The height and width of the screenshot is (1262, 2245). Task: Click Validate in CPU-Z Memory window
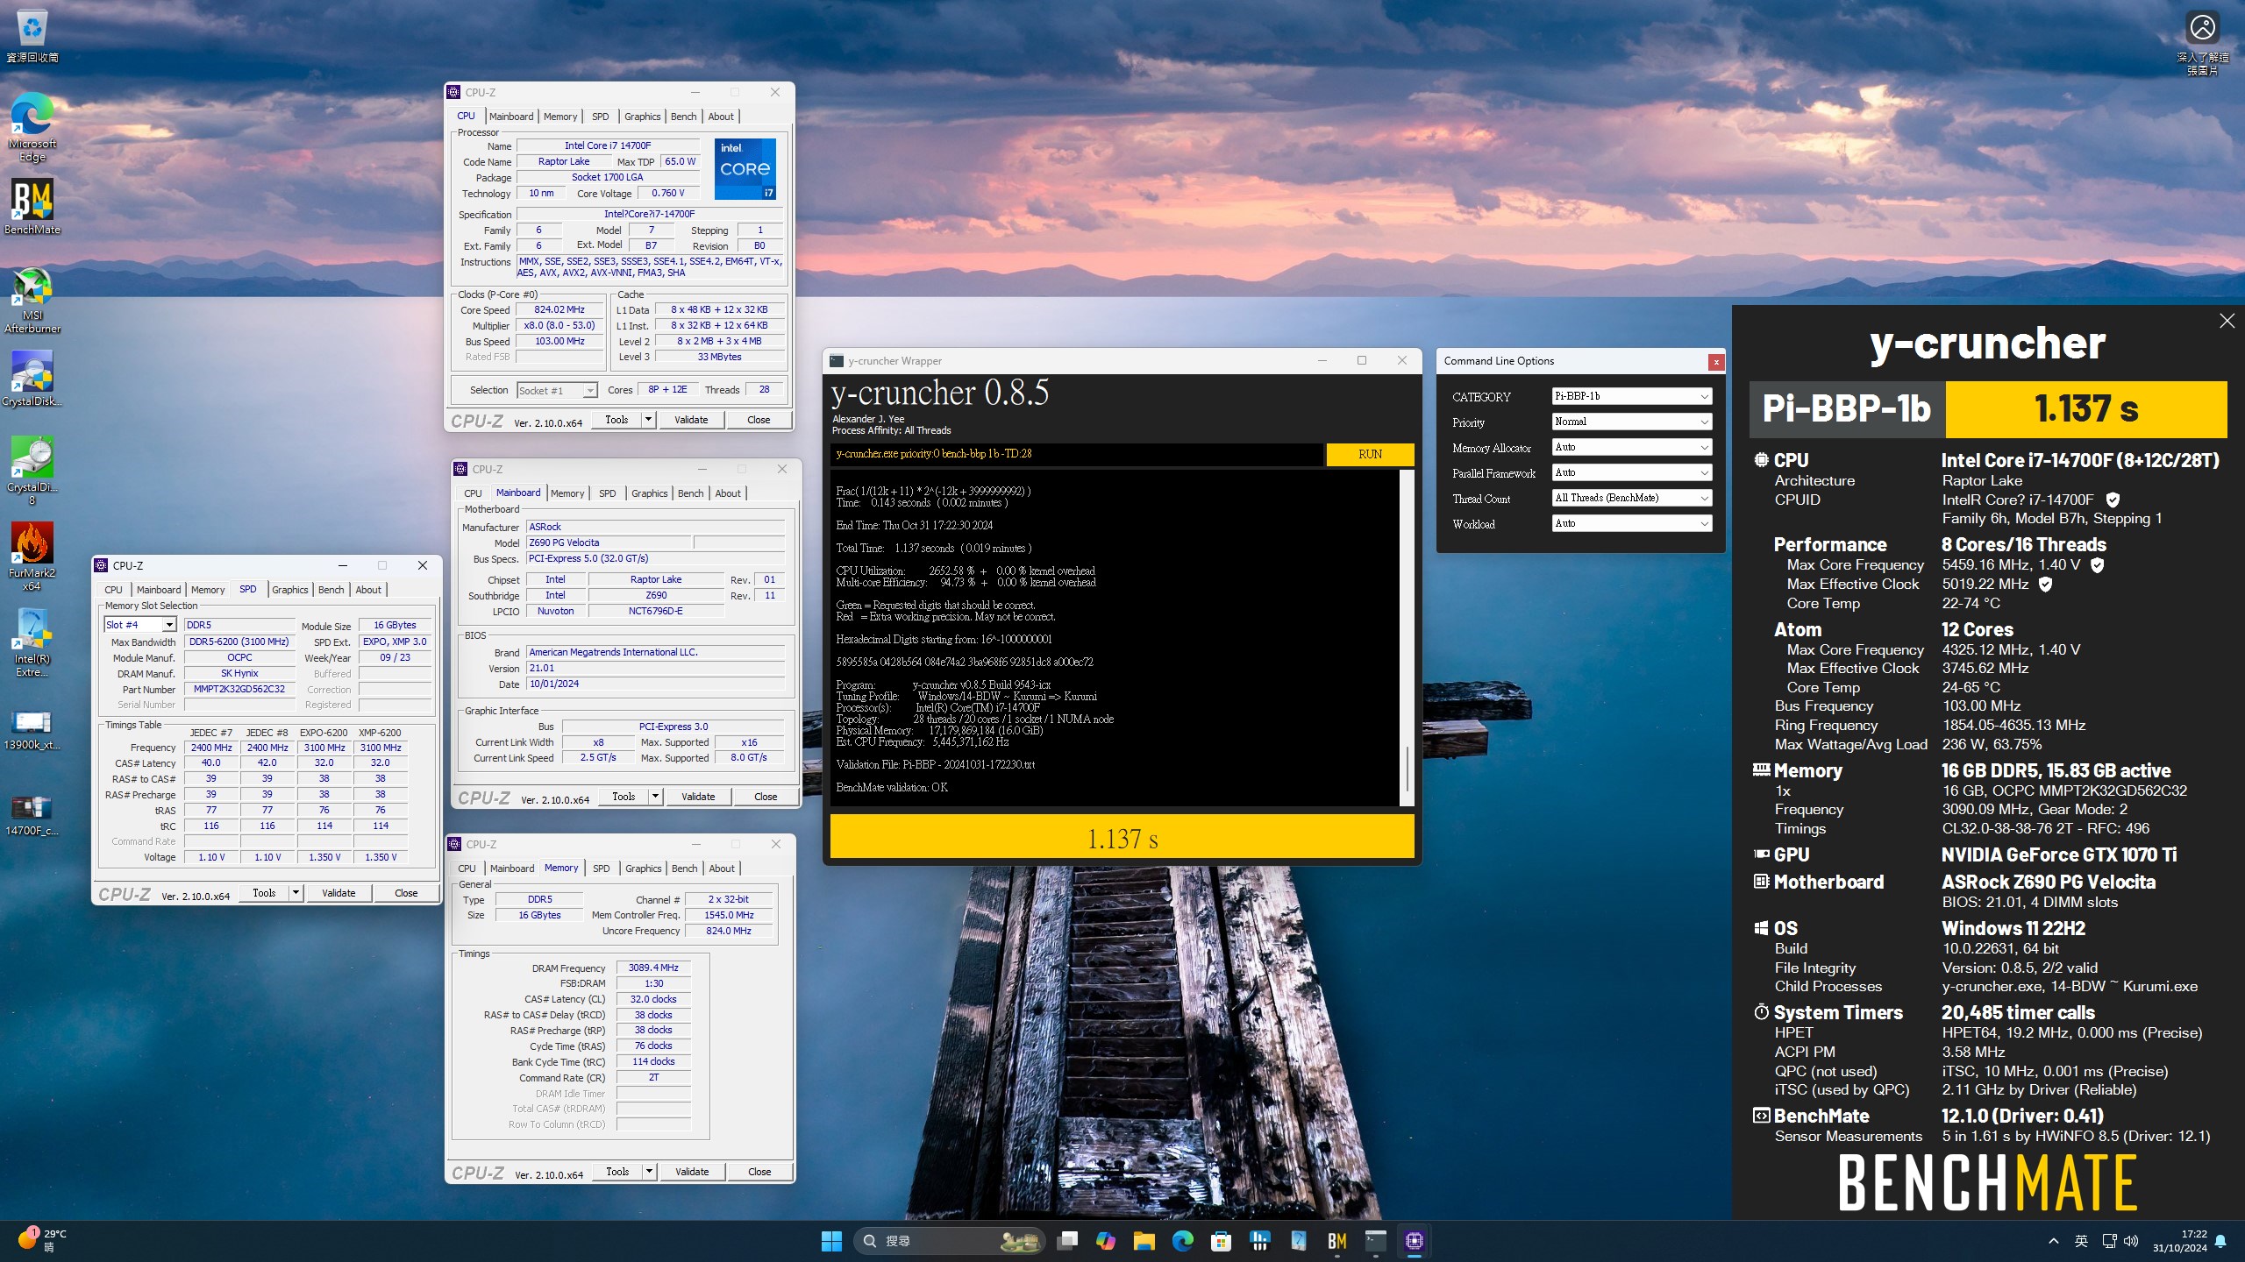tap(692, 1172)
